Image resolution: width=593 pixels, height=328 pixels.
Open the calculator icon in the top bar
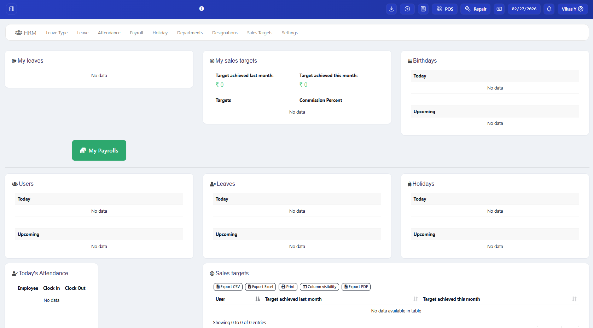[423, 9]
